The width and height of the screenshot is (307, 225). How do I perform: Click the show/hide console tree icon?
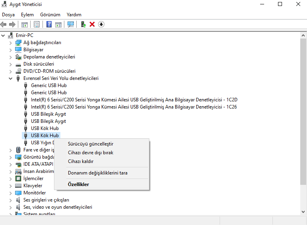[25, 24]
